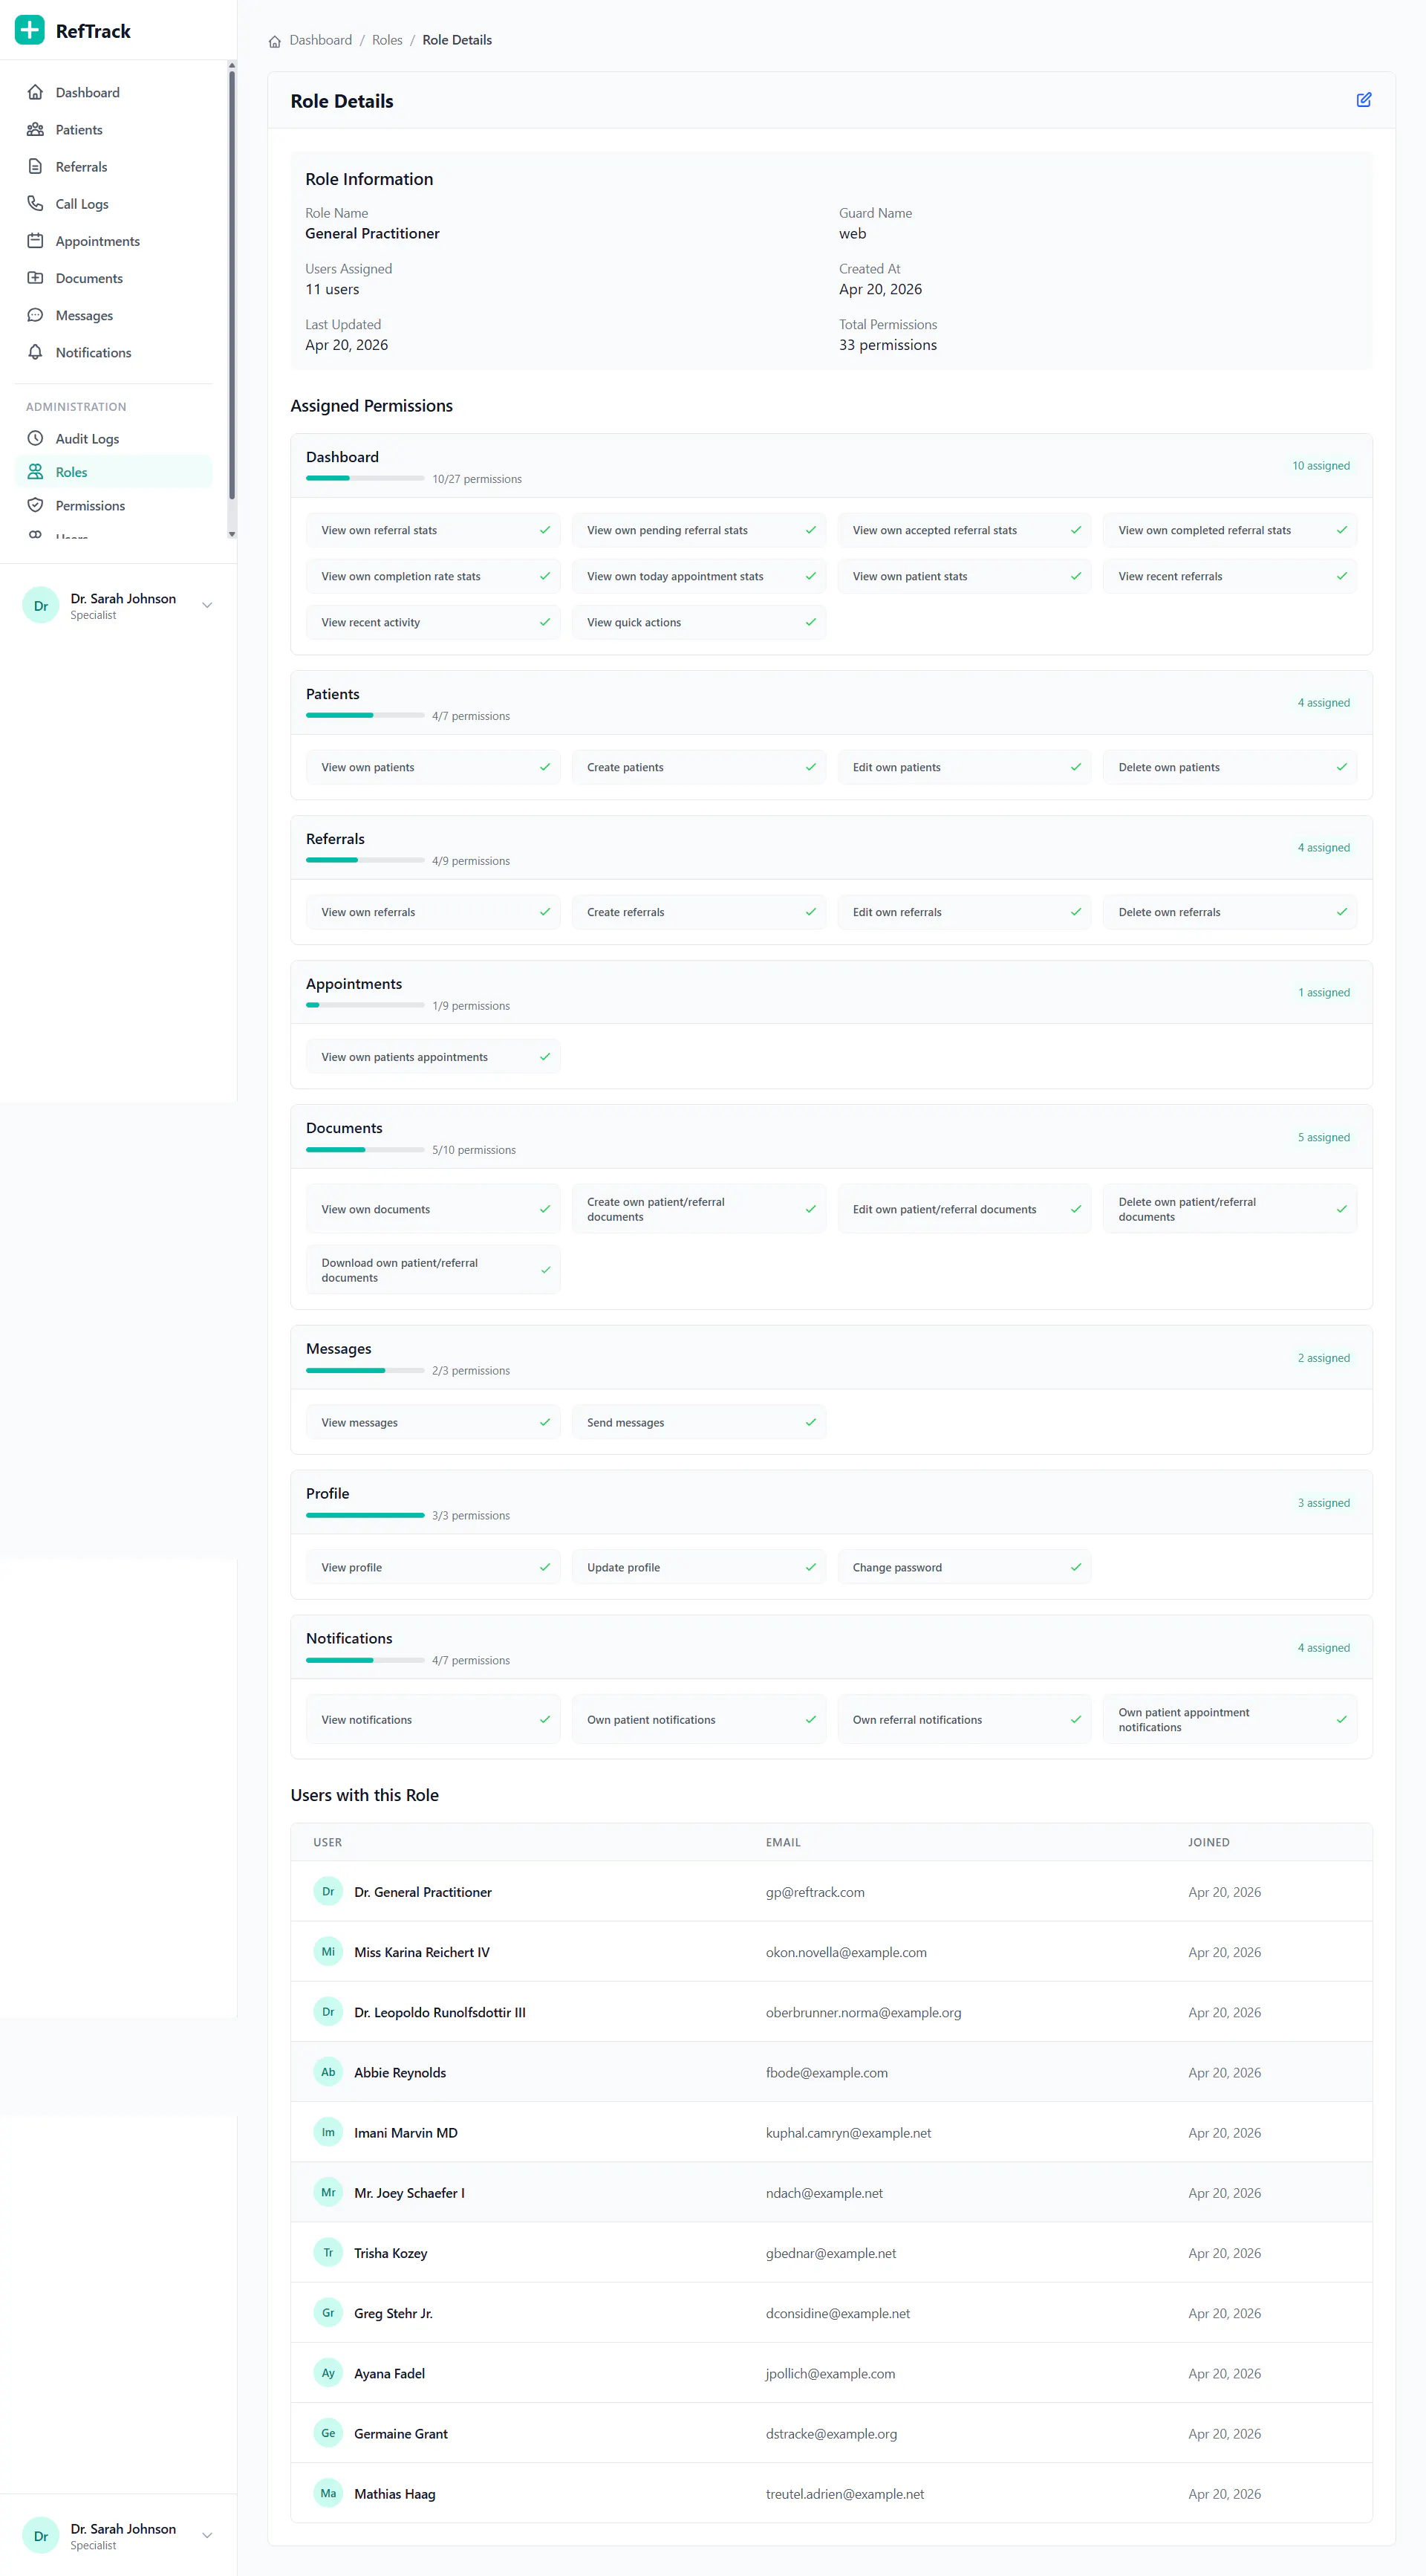The width and height of the screenshot is (1426, 2576).
Task: Click the breadcrumb home icon
Action: [275, 41]
